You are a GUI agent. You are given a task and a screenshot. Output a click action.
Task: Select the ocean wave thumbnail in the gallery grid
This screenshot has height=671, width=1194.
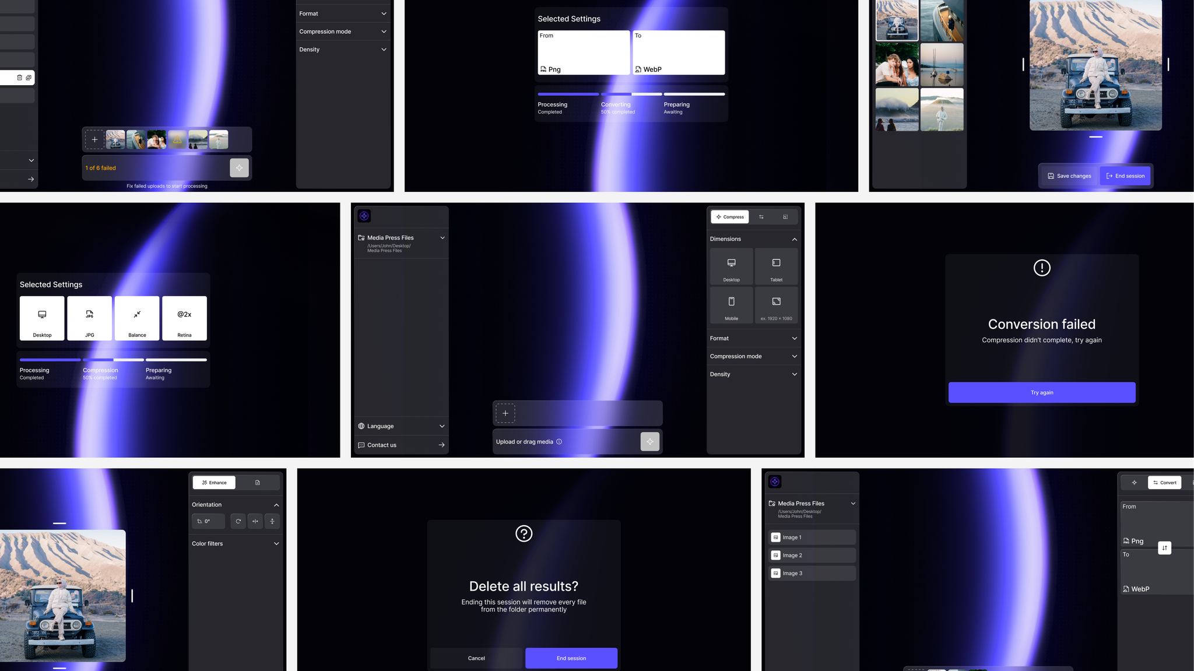point(897,110)
